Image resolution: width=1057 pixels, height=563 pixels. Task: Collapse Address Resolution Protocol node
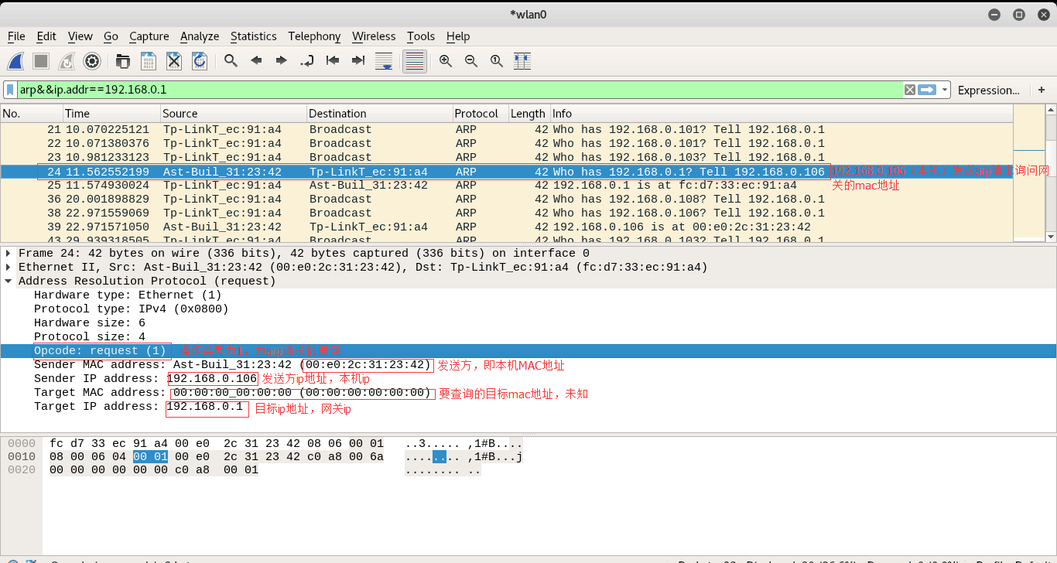tap(9, 281)
